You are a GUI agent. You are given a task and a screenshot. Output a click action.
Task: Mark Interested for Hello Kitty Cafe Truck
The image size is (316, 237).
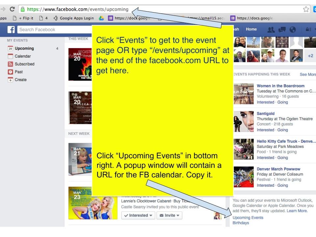point(265,158)
